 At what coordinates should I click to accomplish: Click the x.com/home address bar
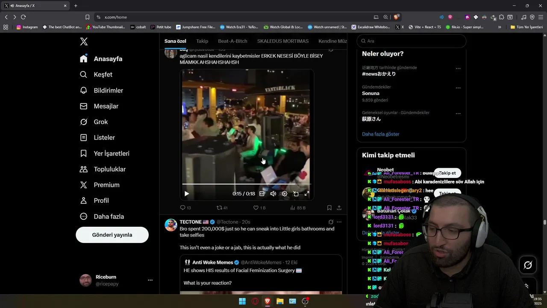pyautogui.click(x=116, y=17)
